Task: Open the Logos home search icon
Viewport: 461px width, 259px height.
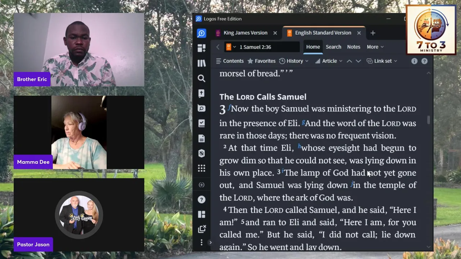Action: click(x=201, y=33)
